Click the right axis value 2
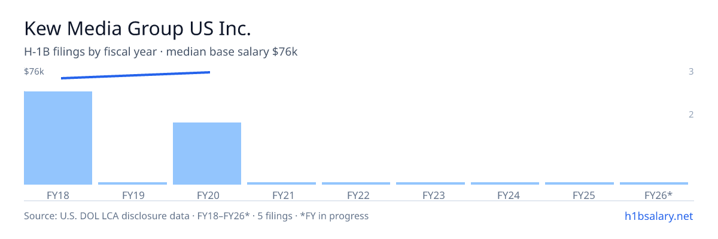The image size is (718, 239). point(691,115)
